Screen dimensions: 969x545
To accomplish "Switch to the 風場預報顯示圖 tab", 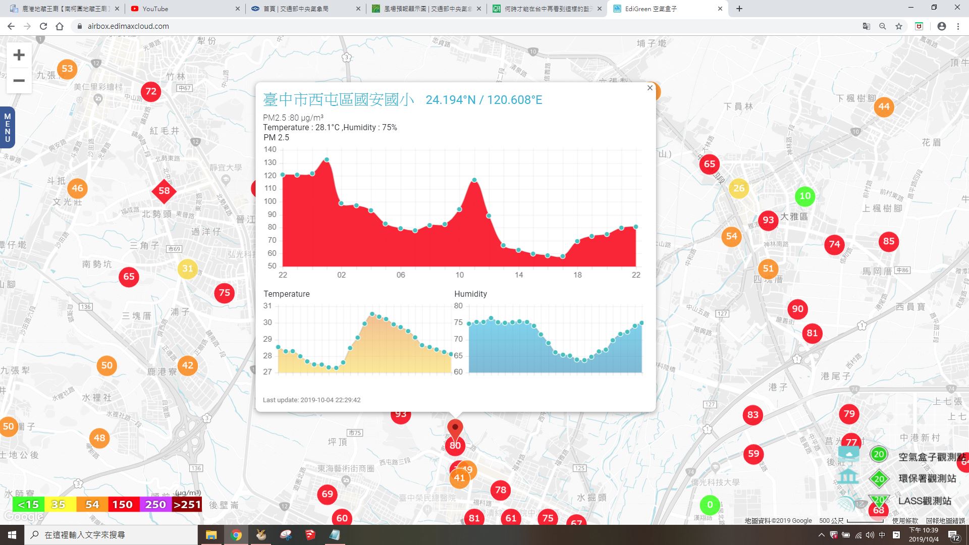I will [426, 9].
